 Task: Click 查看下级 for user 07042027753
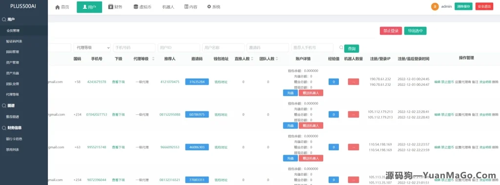[118, 115]
